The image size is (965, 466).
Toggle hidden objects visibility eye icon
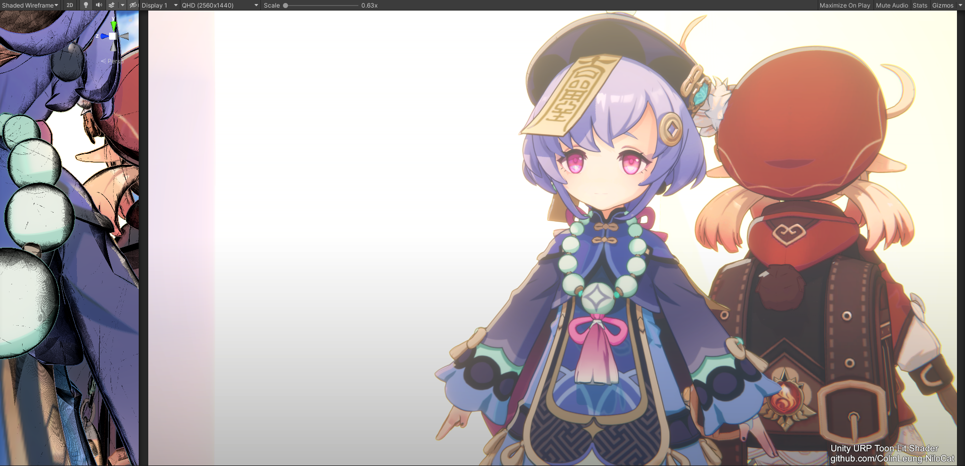tap(133, 5)
